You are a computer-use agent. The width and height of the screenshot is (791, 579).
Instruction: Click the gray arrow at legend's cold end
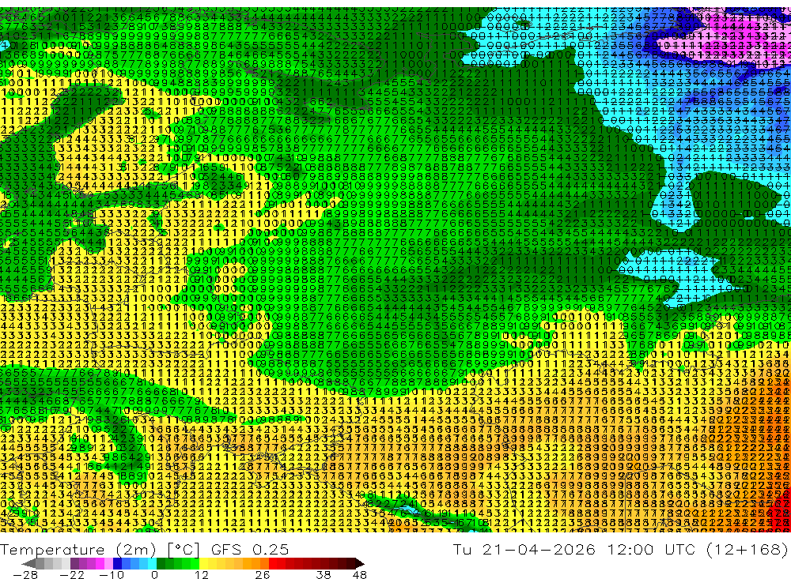point(28,563)
